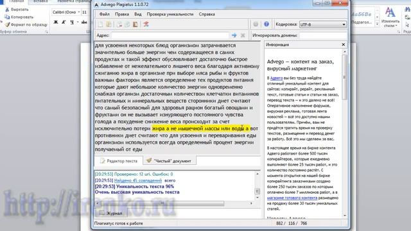Click Формат по образцу brush in Word

26,24
